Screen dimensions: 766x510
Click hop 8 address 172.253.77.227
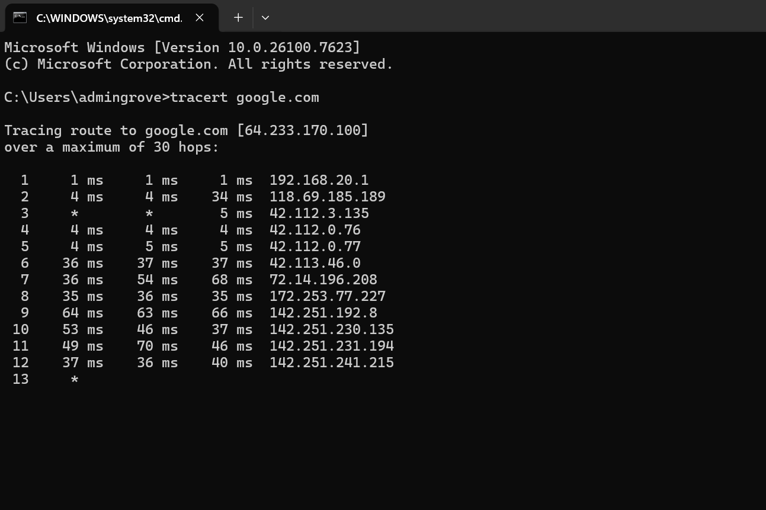327,296
